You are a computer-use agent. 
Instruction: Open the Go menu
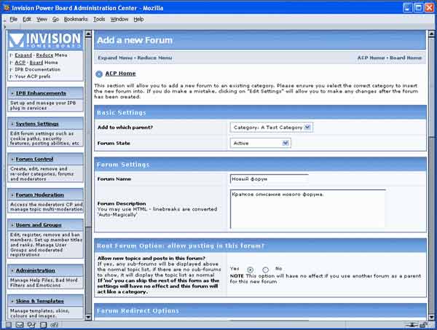(55, 19)
